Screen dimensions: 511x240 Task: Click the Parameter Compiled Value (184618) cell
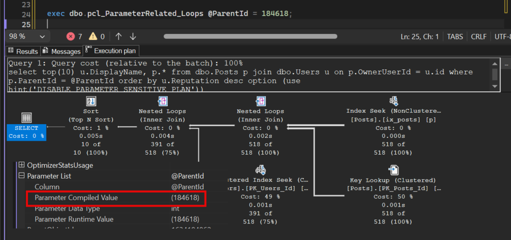185,198
